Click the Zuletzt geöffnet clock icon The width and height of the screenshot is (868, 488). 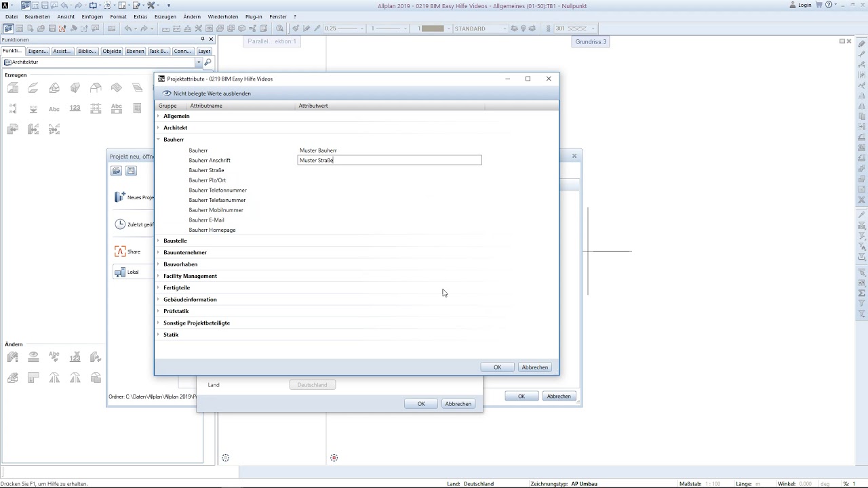click(120, 224)
